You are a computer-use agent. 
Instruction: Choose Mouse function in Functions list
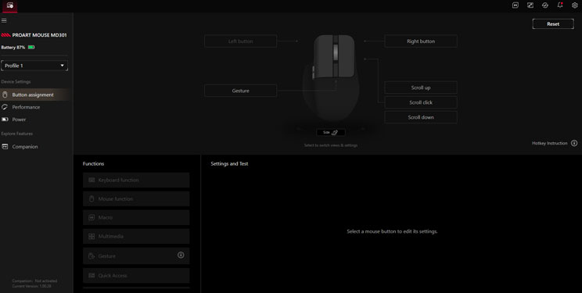[136, 198]
